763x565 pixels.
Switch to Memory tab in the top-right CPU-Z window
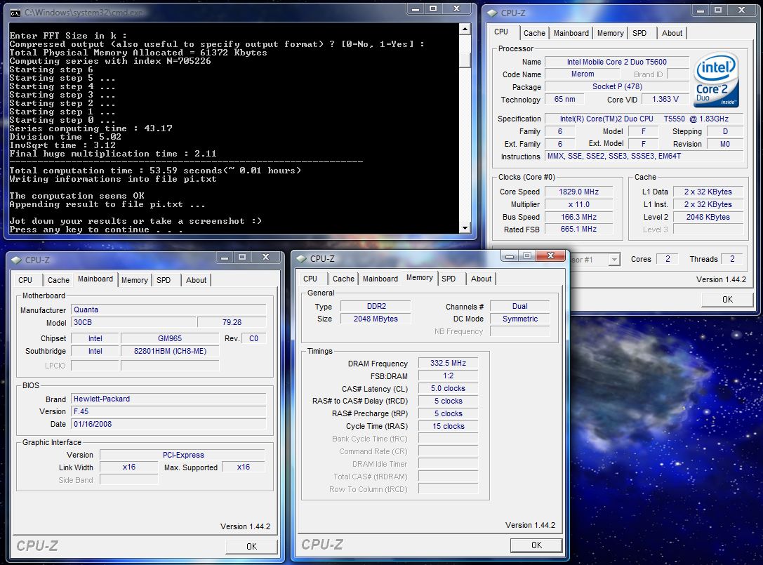[610, 33]
